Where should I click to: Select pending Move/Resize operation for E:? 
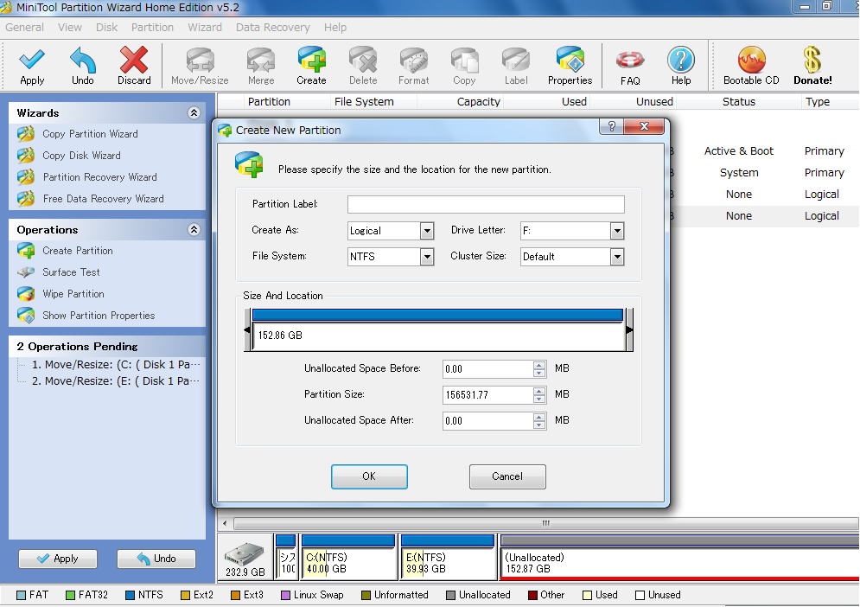click(116, 380)
